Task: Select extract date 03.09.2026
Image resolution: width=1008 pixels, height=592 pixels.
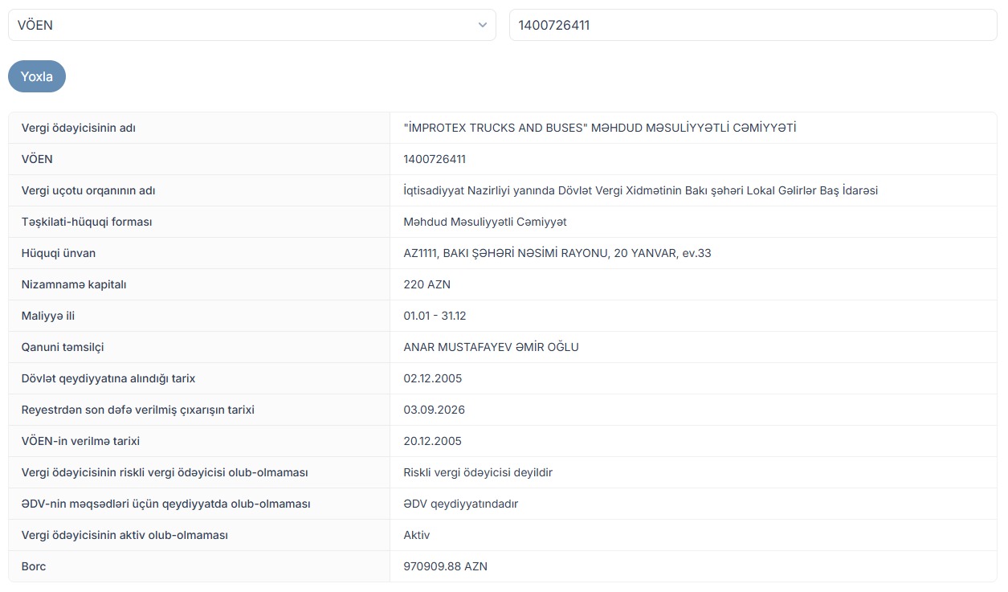Action: point(435,410)
